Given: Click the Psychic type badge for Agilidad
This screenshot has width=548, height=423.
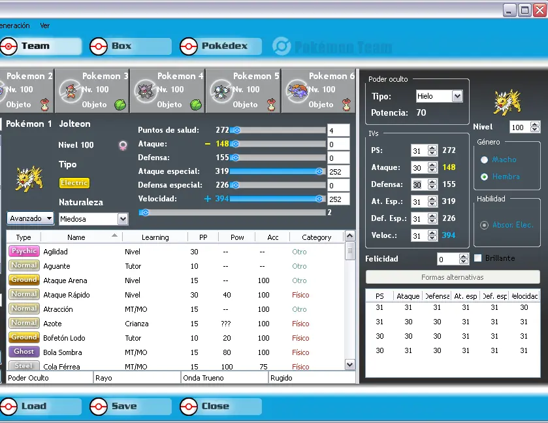Looking at the screenshot, I should (x=24, y=251).
